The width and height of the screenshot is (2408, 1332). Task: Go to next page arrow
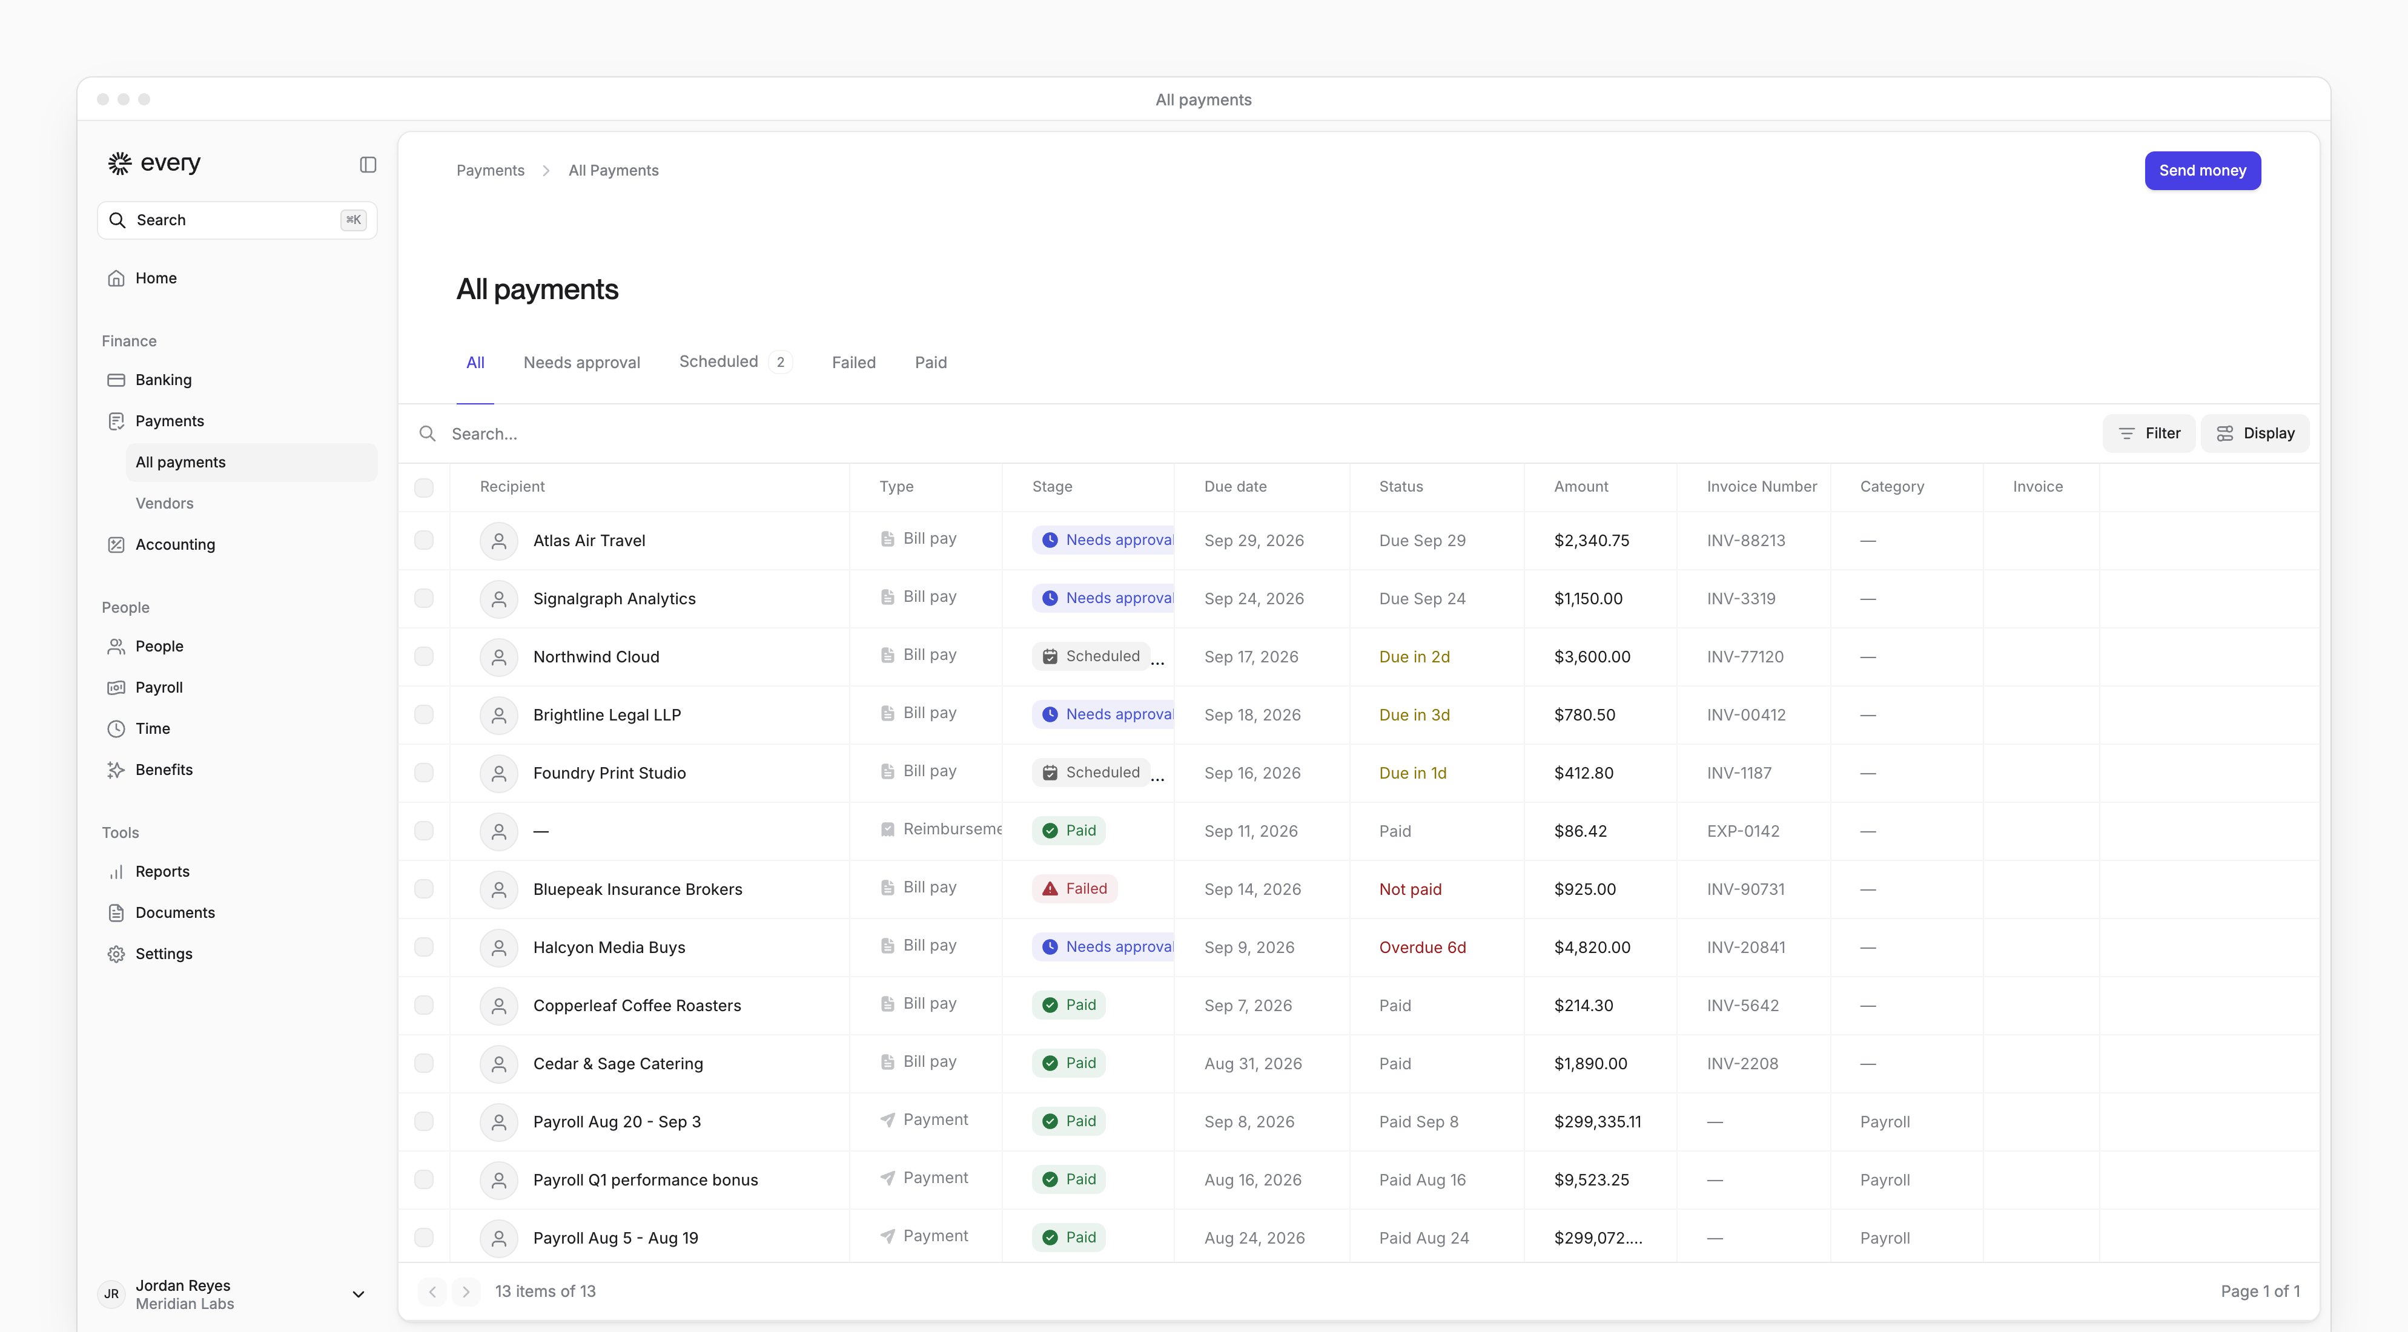466,1292
